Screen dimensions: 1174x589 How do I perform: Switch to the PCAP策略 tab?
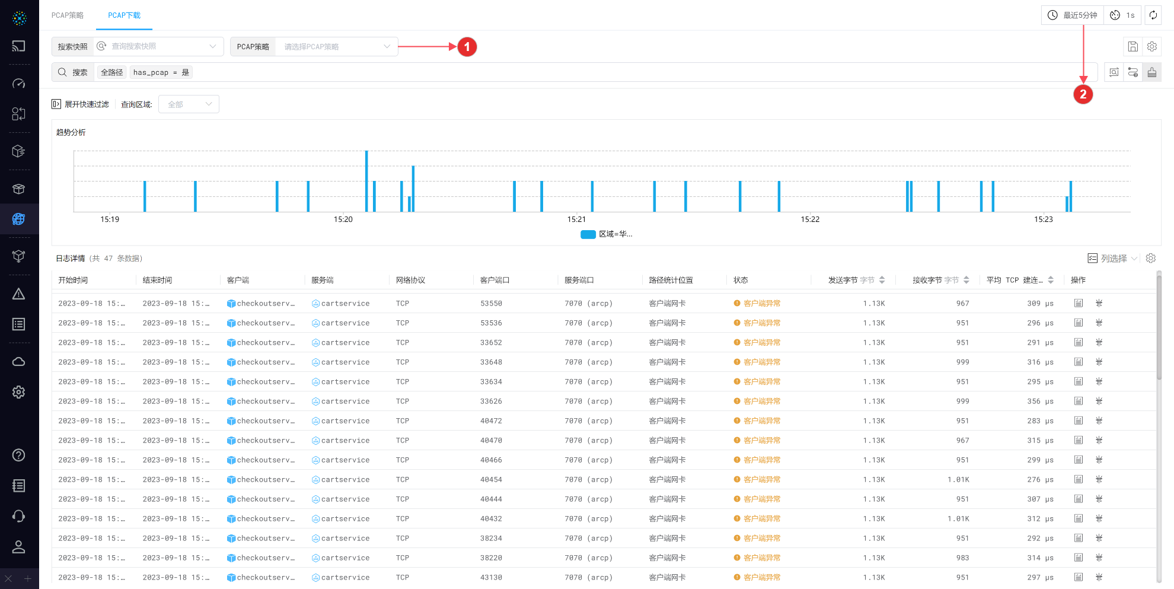[x=68, y=15]
